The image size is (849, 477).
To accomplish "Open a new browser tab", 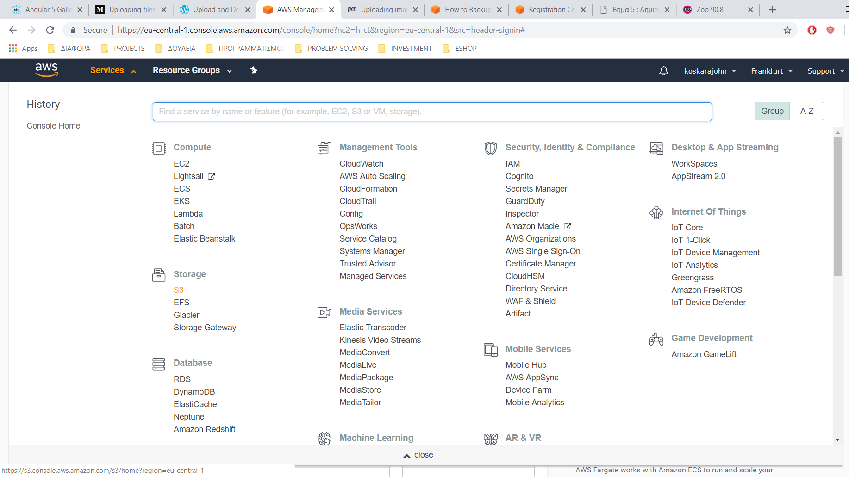I will (772, 10).
